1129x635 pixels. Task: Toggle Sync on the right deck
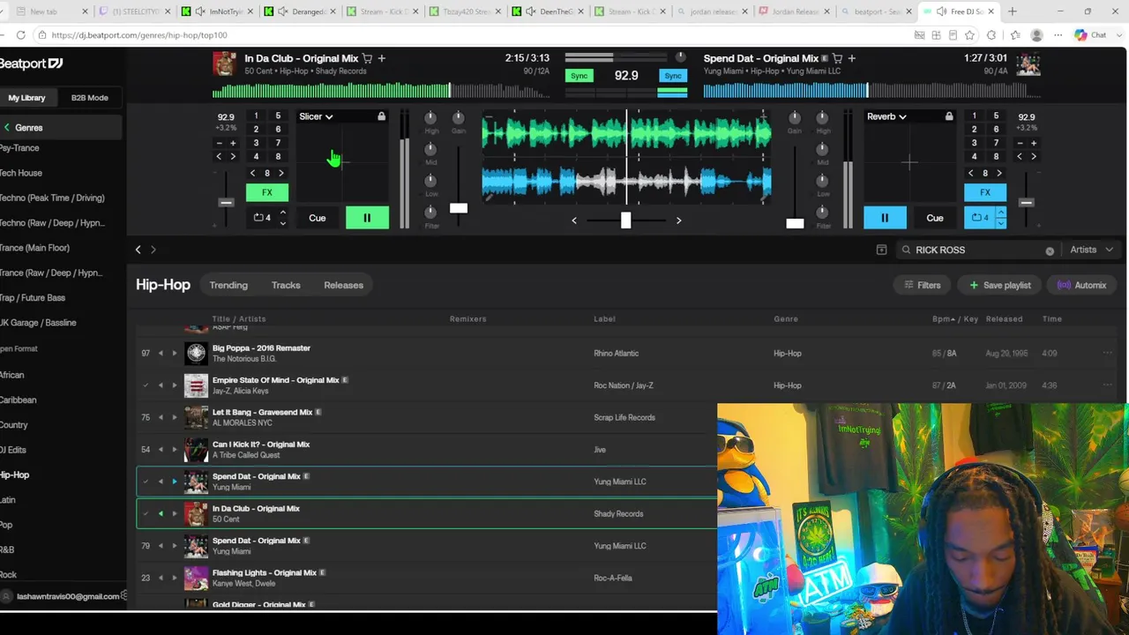click(x=673, y=76)
